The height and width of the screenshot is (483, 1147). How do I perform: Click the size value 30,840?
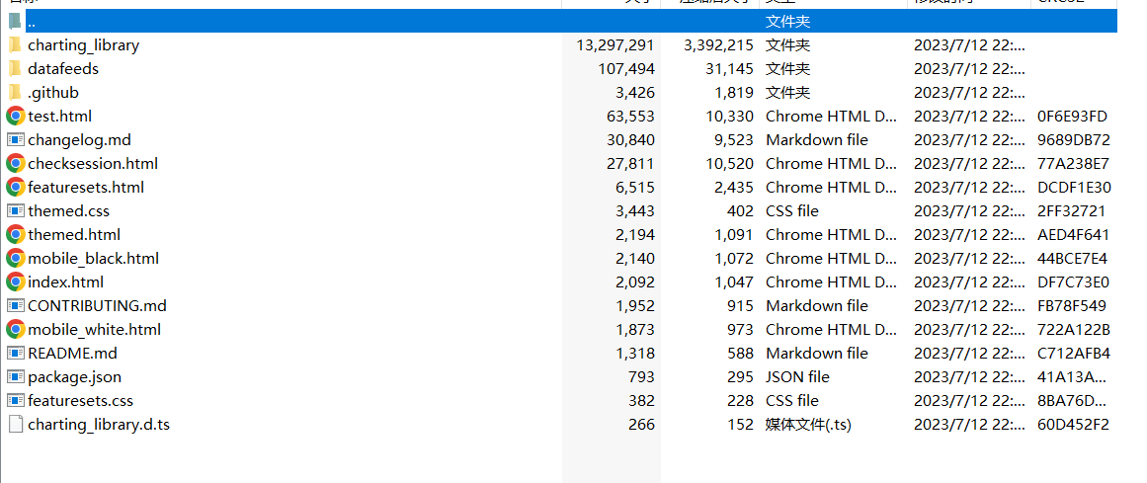pyautogui.click(x=630, y=140)
